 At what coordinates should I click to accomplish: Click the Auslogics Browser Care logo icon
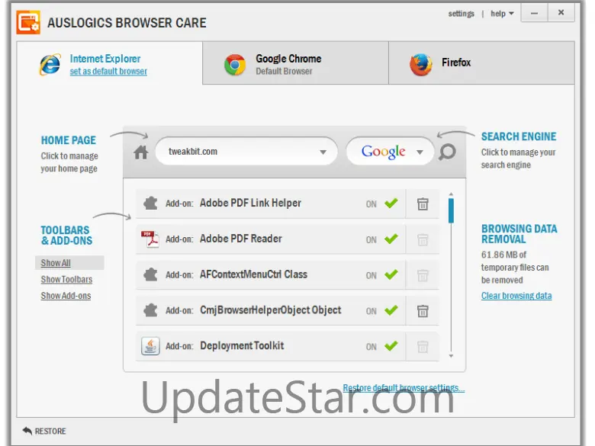[x=28, y=22]
